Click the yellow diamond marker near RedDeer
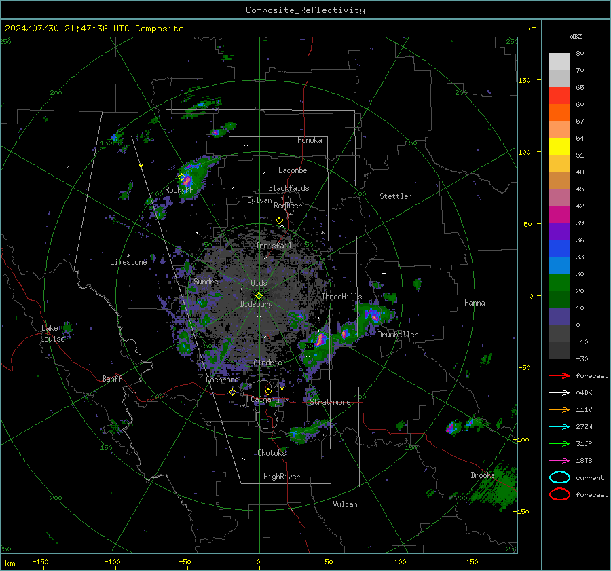This screenshot has height=571, width=611. tap(280, 221)
